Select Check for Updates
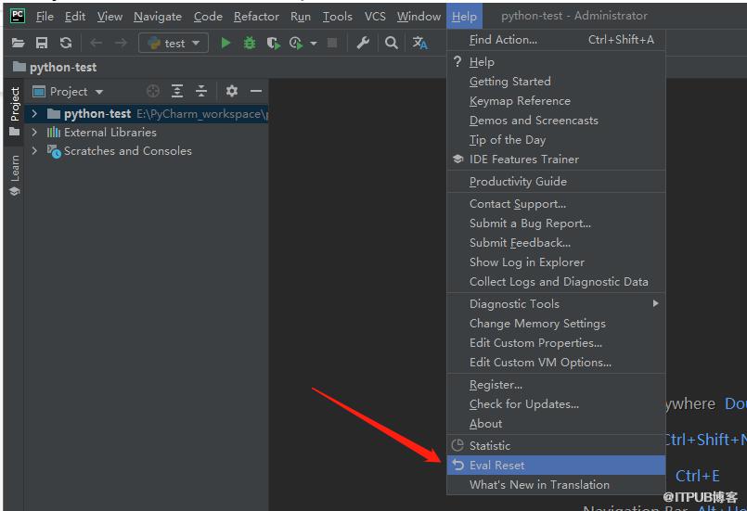This screenshot has width=747, height=511. [x=556, y=404]
